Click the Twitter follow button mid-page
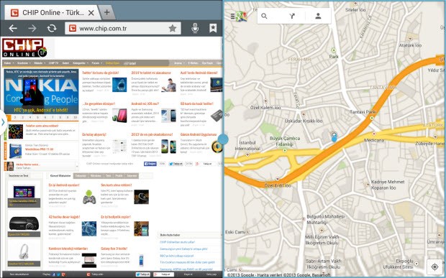The image size is (446, 278). (x=176, y=164)
